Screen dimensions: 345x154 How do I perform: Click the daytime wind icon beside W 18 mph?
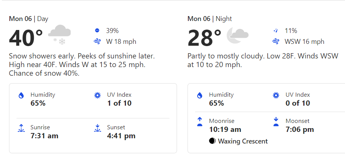click(x=97, y=41)
